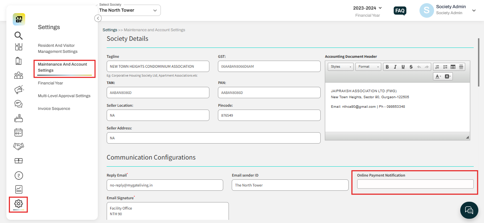
Task: Click the rupee payments icon in sidebar
Action: click(x=18, y=175)
